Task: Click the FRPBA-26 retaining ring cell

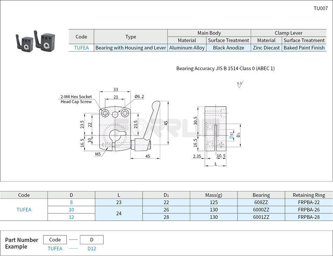Action: (308, 210)
